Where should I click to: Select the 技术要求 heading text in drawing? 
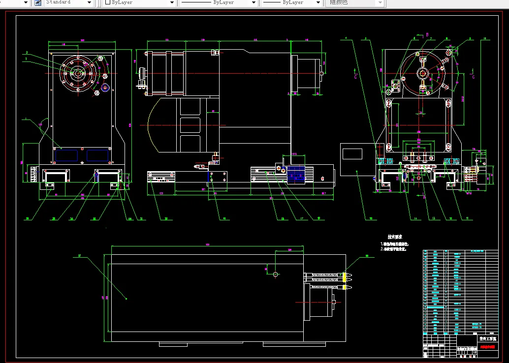(x=395, y=237)
